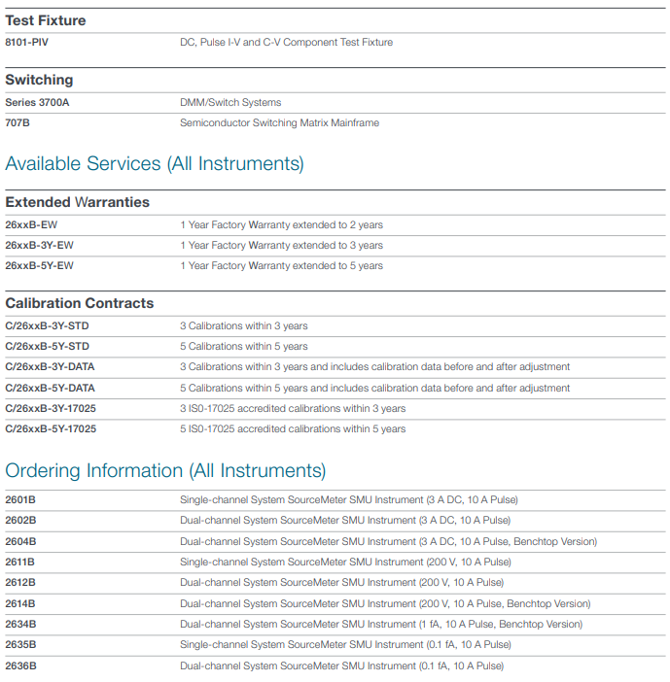Image resolution: width=670 pixels, height=682 pixels.
Task: Select the '2612B' model number
Action: tap(20, 582)
